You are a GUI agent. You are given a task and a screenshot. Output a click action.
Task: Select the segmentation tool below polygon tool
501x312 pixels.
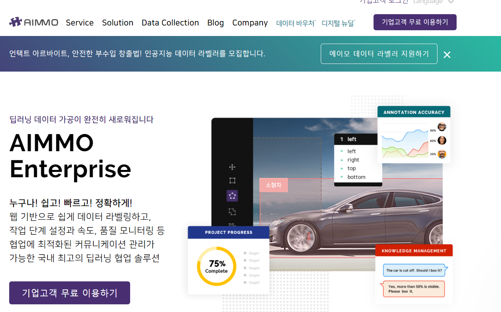point(232,211)
